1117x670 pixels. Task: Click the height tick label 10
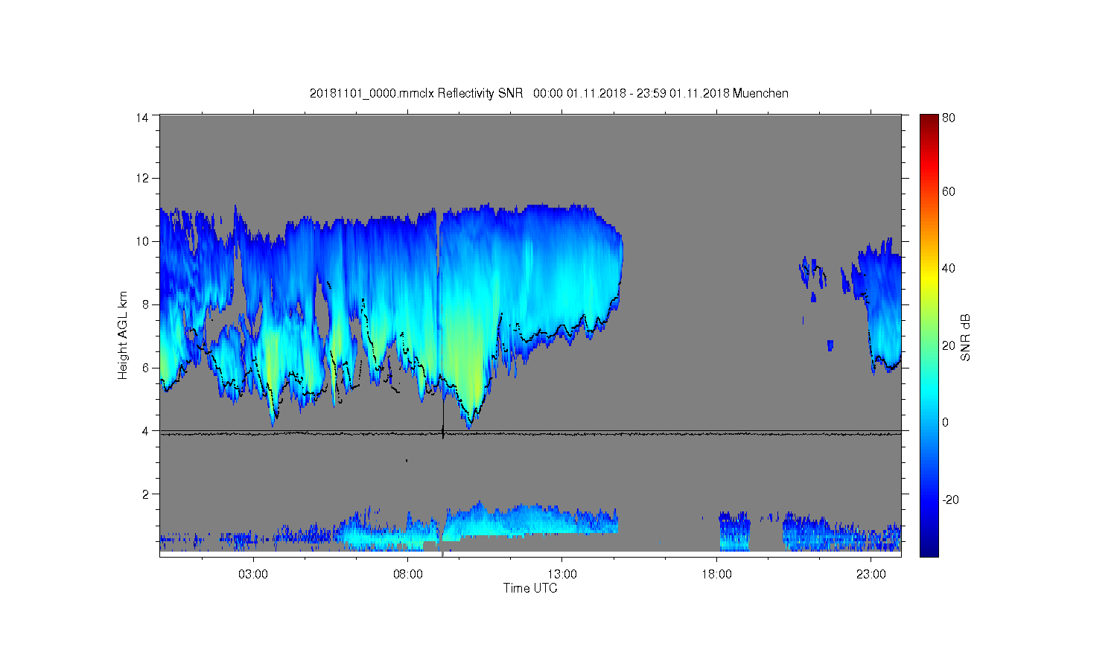pyautogui.click(x=142, y=241)
